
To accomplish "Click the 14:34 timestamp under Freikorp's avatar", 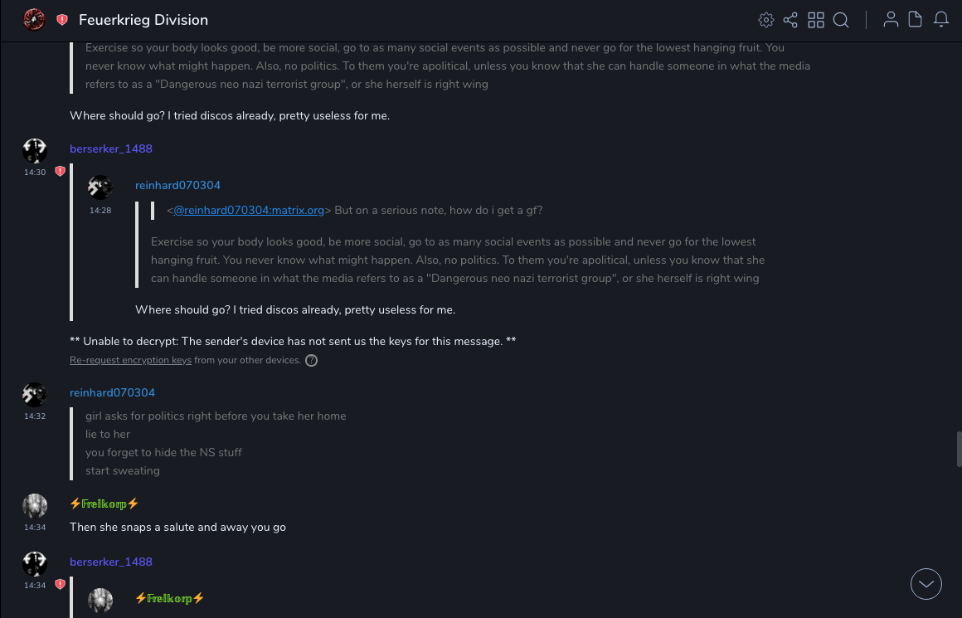I will (35, 528).
